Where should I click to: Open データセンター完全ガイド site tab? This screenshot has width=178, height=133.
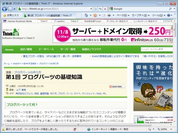coord(117,21)
